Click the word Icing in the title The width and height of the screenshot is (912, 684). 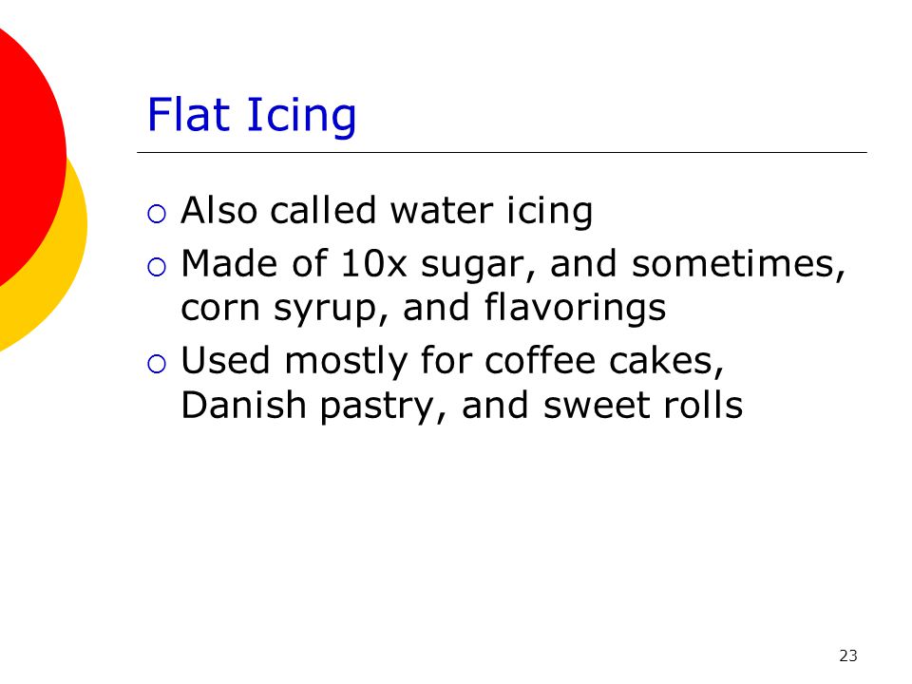(x=301, y=116)
